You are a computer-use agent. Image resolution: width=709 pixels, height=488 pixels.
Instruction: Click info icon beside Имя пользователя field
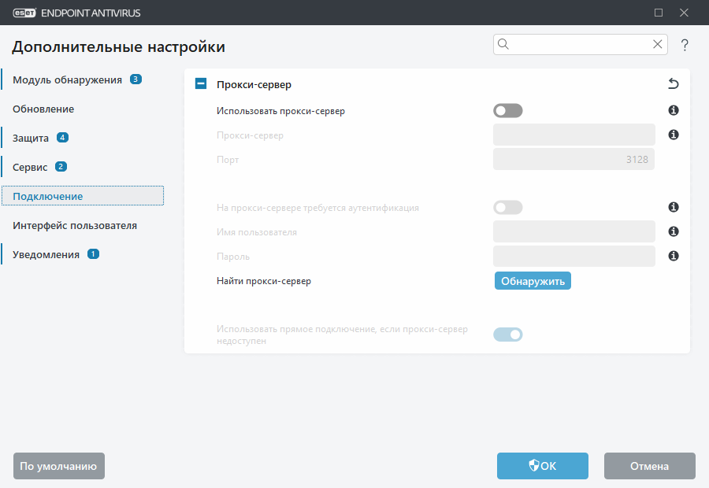[674, 232]
